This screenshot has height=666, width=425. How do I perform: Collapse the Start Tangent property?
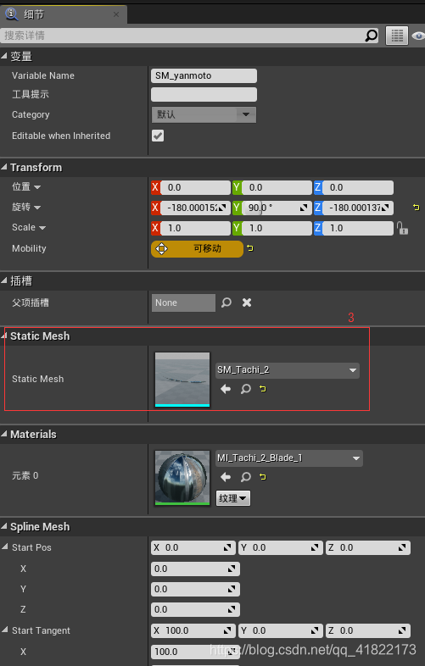tap(5, 630)
